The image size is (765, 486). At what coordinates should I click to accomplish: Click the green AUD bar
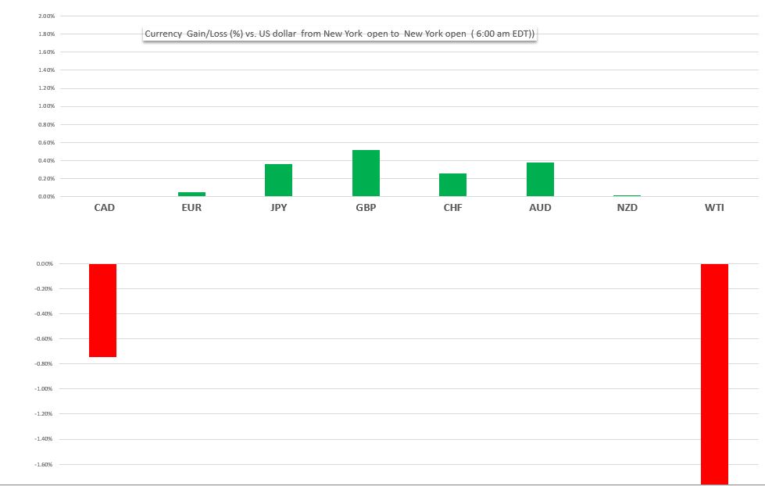pos(540,180)
